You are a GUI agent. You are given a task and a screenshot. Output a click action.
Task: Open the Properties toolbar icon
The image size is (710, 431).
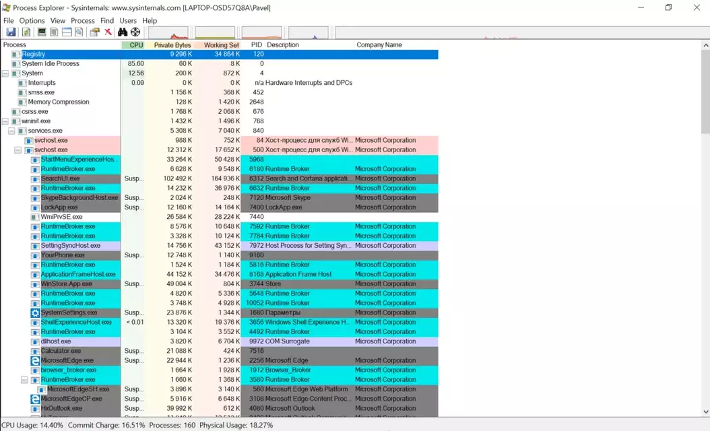pyautogui.click(x=94, y=32)
